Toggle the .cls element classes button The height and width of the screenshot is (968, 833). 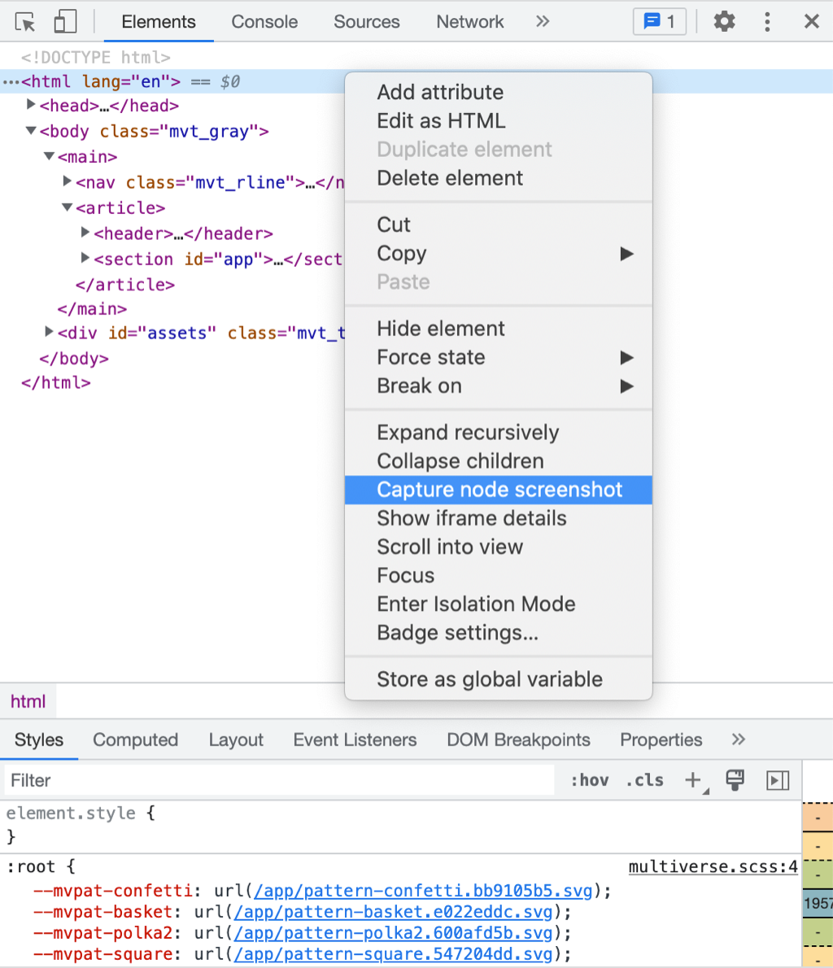pos(644,780)
